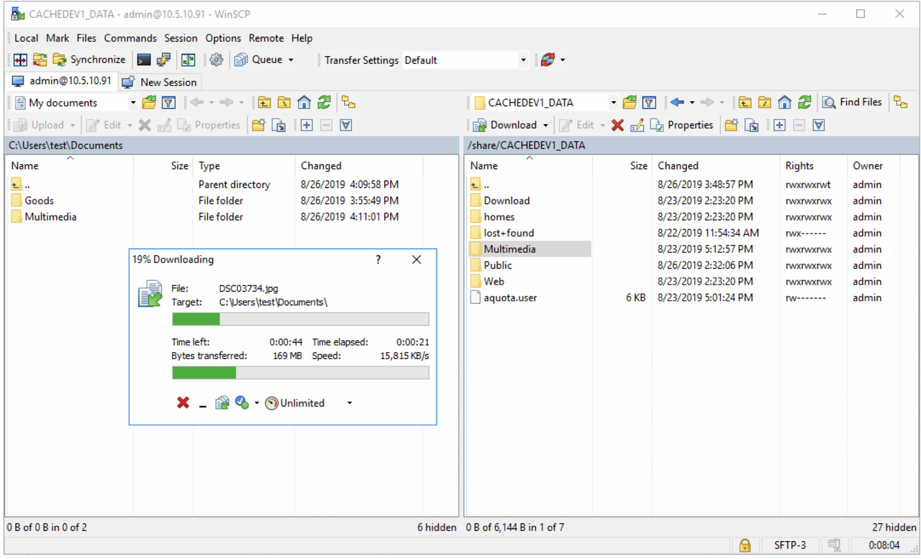921x559 pixels.
Task: Click local panel Filter icon
Action: [x=169, y=103]
